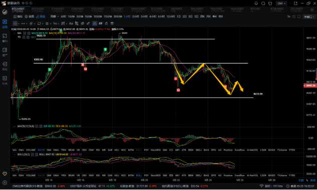Viewport: 317px width, 190px height.
Task: Click the add tab button after ZEC/USDT
Action: [312, 9]
